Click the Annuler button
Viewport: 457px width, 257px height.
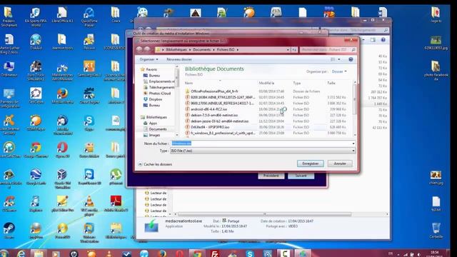pos(340,163)
